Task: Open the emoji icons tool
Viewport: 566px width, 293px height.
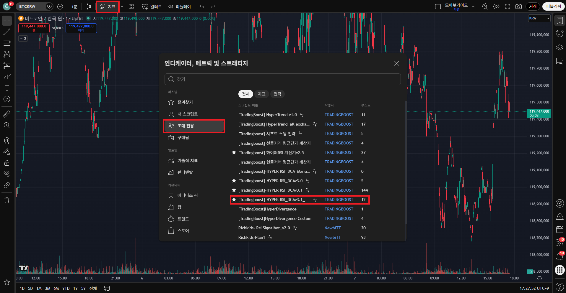Action: pyautogui.click(x=7, y=99)
